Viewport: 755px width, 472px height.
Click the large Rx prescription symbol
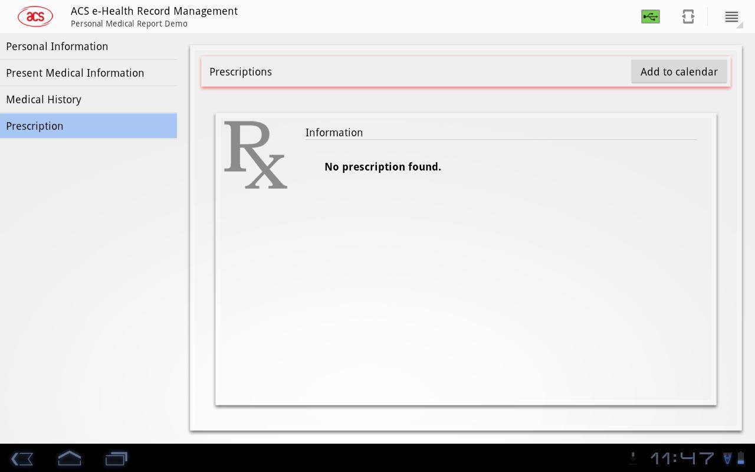(x=255, y=155)
